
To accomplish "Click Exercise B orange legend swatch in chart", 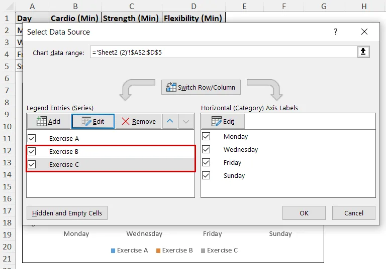I will (x=158, y=250).
